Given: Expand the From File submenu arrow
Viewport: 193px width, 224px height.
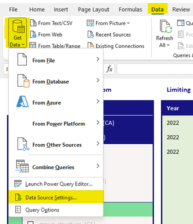Looking at the screenshot, I should 98,59.
